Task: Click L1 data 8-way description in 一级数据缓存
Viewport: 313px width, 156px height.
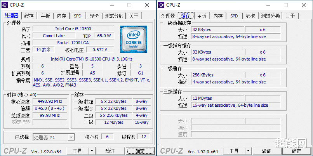Action: click(236, 36)
